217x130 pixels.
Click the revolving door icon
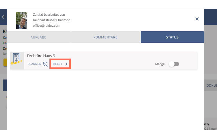[17, 61]
